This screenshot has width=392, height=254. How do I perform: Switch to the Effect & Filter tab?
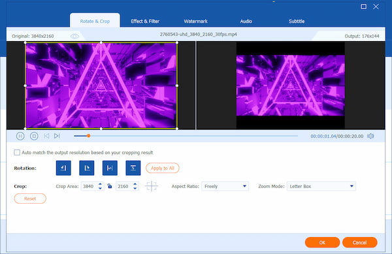point(145,22)
